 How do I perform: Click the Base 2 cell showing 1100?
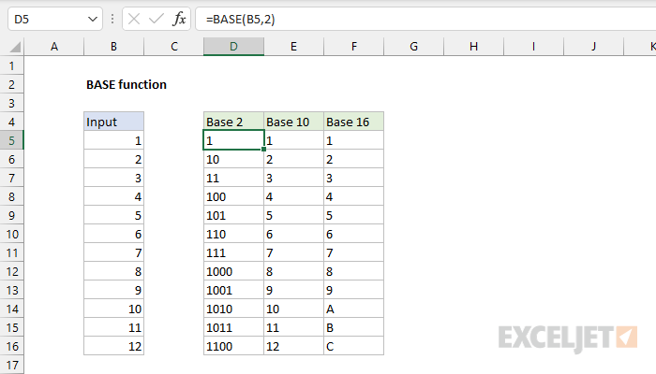coord(234,347)
